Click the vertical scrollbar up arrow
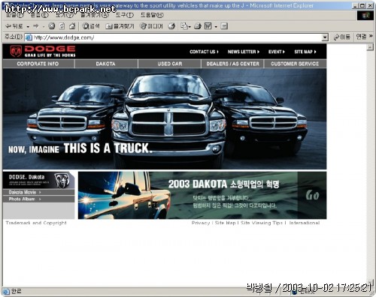This screenshot has height=297, width=376. (370, 47)
